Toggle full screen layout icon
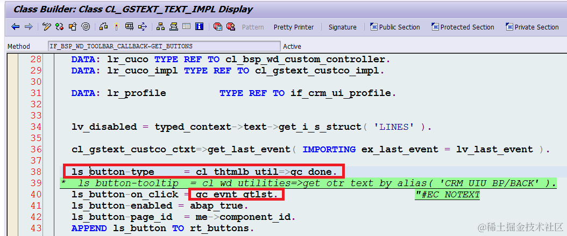Screen dimensions: 567x236 pyautogui.click(x=186, y=27)
